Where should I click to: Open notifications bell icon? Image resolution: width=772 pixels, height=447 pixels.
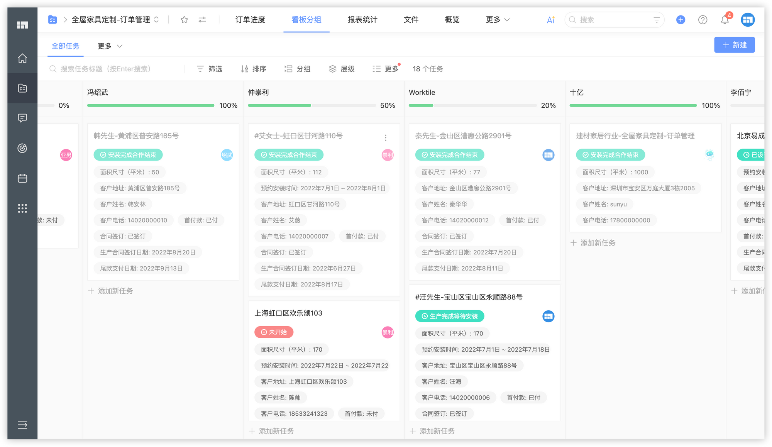[x=725, y=20]
